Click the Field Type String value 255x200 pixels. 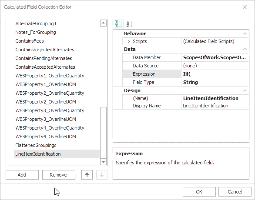tap(215, 82)
